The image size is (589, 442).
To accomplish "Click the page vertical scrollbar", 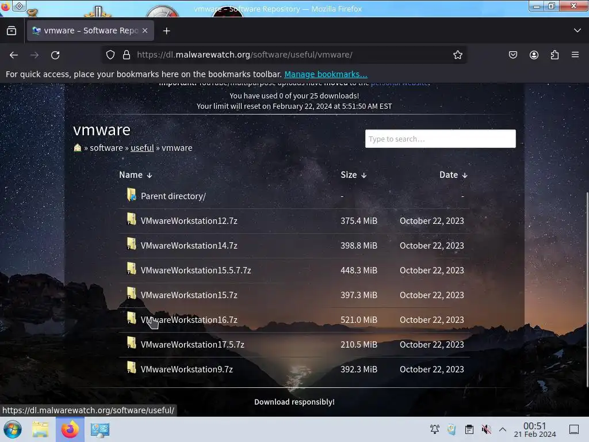I will (x=587, y=290).
